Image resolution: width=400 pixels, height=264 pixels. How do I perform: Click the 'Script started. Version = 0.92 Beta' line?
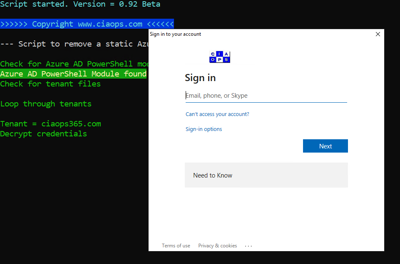pos(80,4)
